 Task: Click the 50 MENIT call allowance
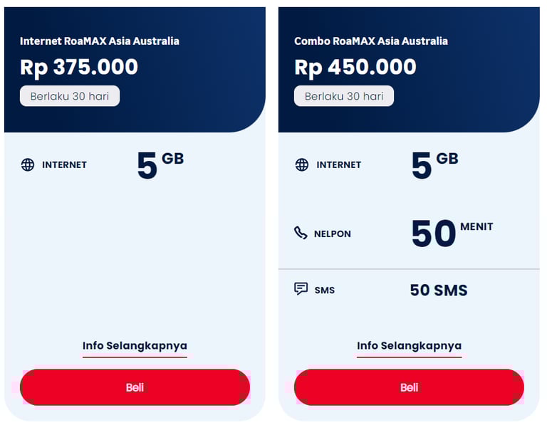click(452, 233)
